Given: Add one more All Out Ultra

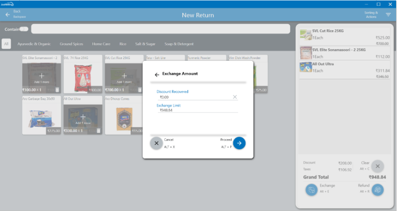Looking at the screenshot, I should pos(83,117).
